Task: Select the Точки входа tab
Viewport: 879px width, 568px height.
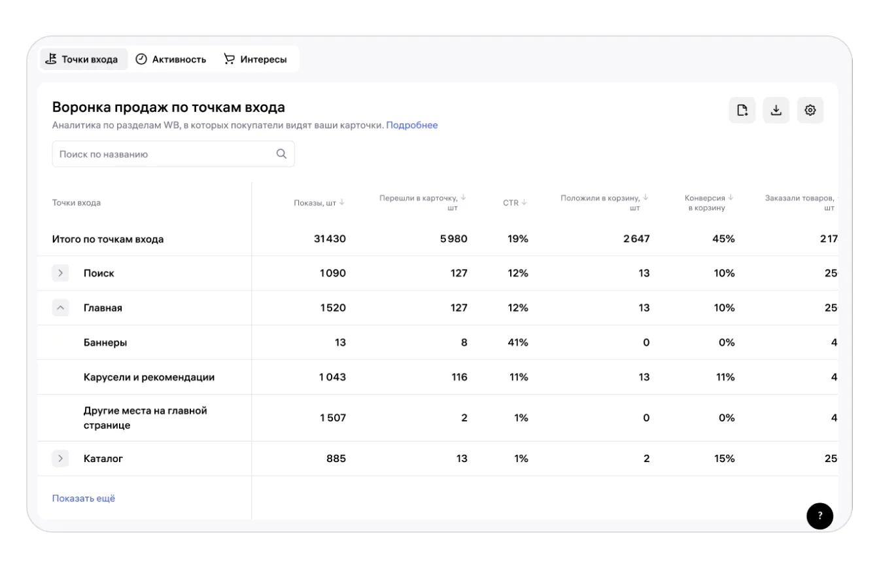Action: pos(82,60)
